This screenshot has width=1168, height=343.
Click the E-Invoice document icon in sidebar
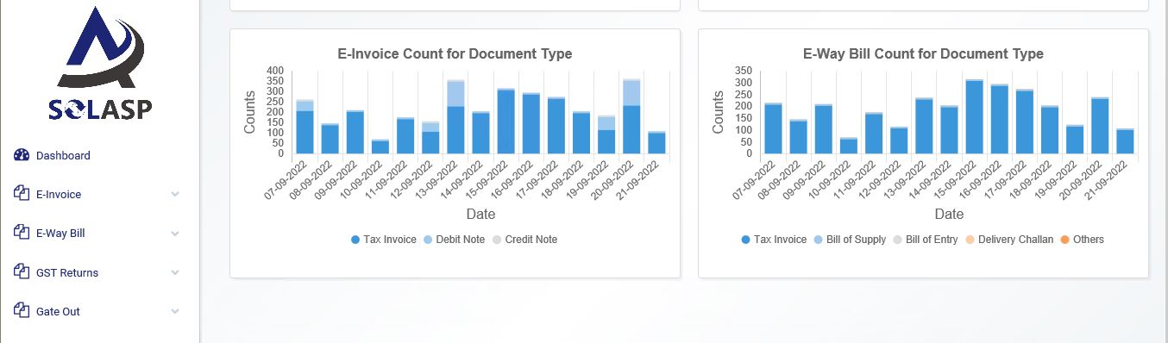click(22, 194)
